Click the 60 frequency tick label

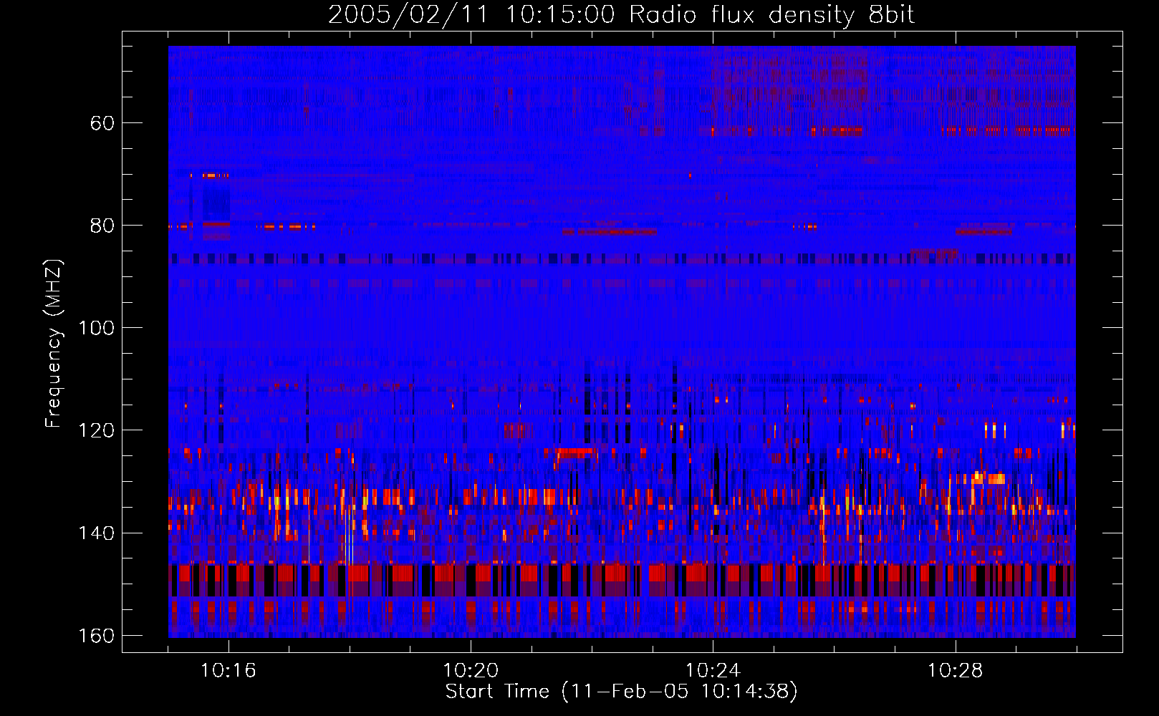(x=102, y=123)
